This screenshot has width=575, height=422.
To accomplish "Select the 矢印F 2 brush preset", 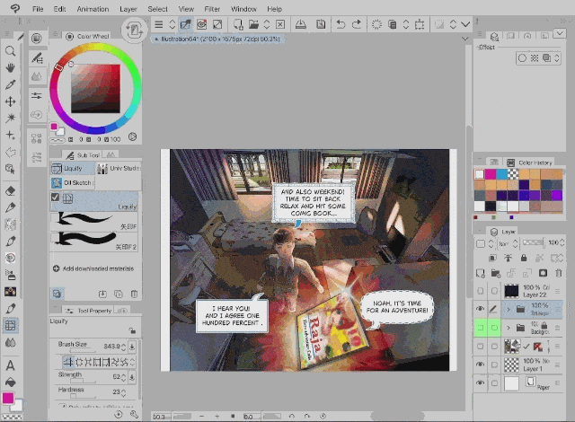I will pos(94,242).
